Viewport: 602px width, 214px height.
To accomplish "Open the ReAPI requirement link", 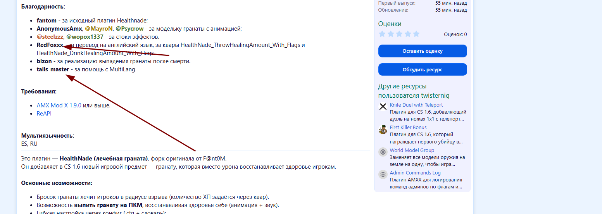I will (44, 113).
